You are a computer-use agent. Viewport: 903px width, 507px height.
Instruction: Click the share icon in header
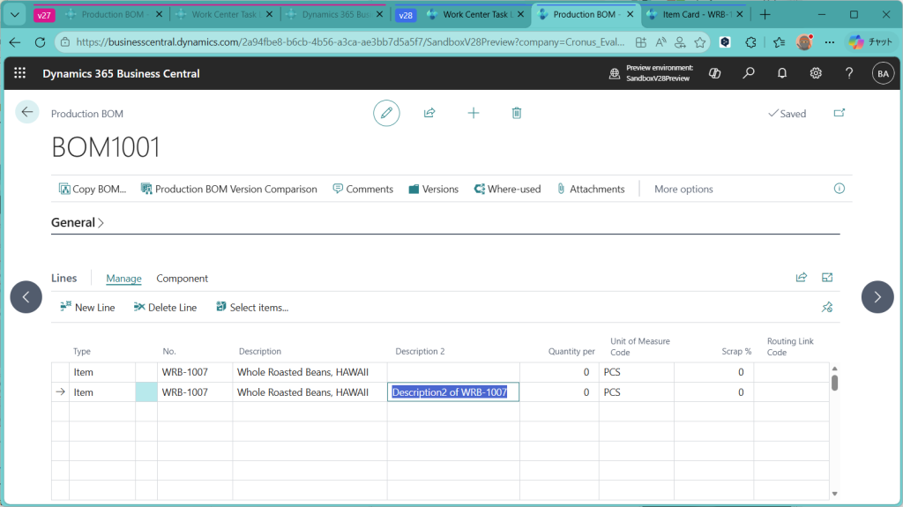(429, 113)
